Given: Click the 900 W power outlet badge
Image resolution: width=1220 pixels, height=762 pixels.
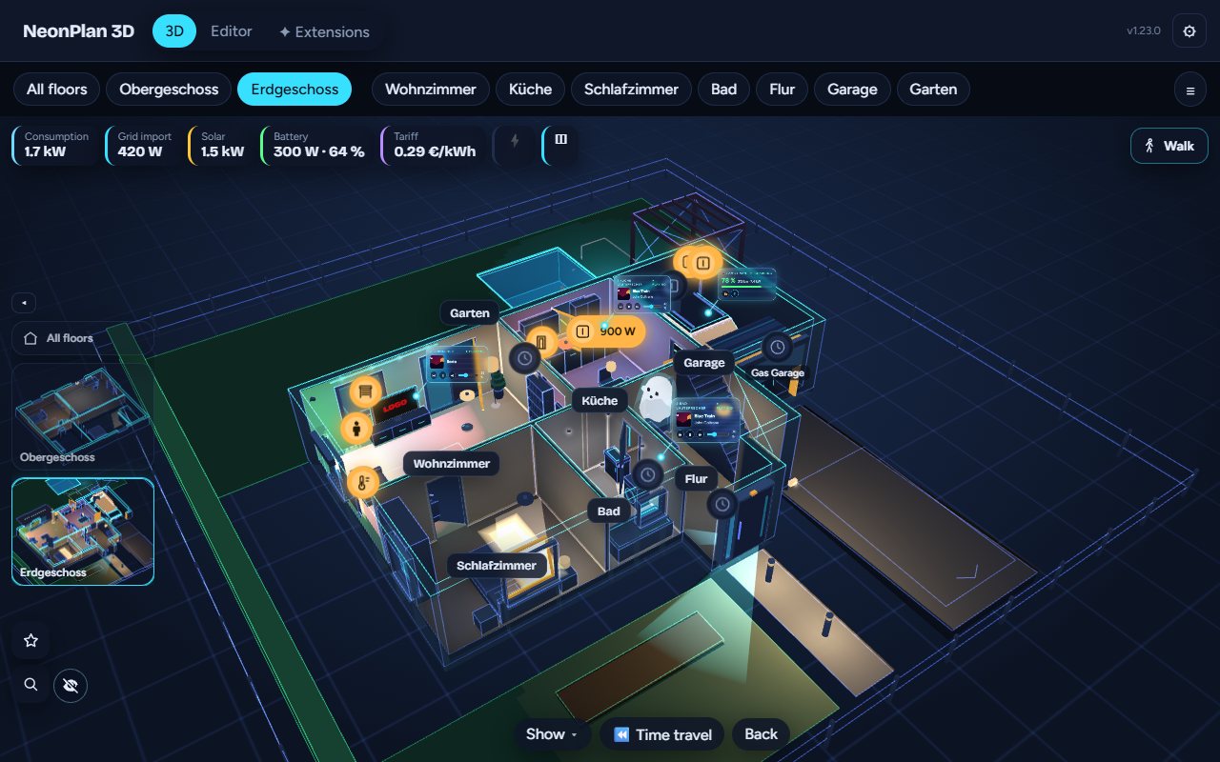Looking at the screenshot, I should [606, 331].
